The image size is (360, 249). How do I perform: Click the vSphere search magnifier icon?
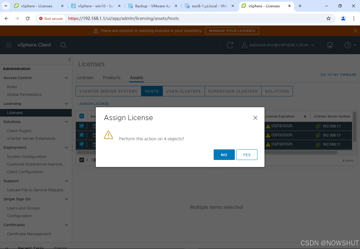[x=63, y=45]
